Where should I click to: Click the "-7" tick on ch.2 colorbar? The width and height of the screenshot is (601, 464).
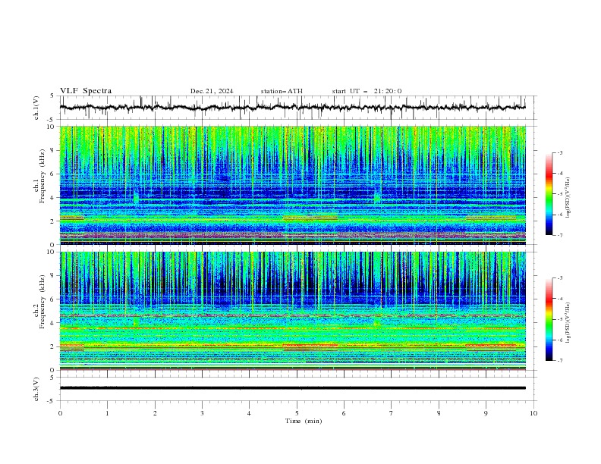point(560,361)
